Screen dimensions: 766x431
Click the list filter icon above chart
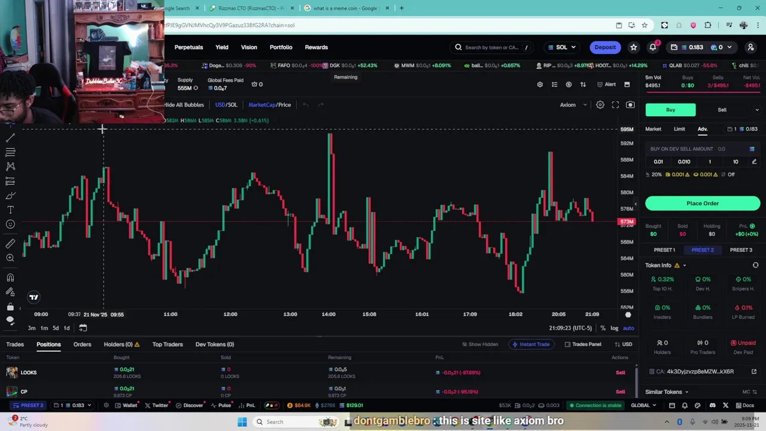click(554, 84)
